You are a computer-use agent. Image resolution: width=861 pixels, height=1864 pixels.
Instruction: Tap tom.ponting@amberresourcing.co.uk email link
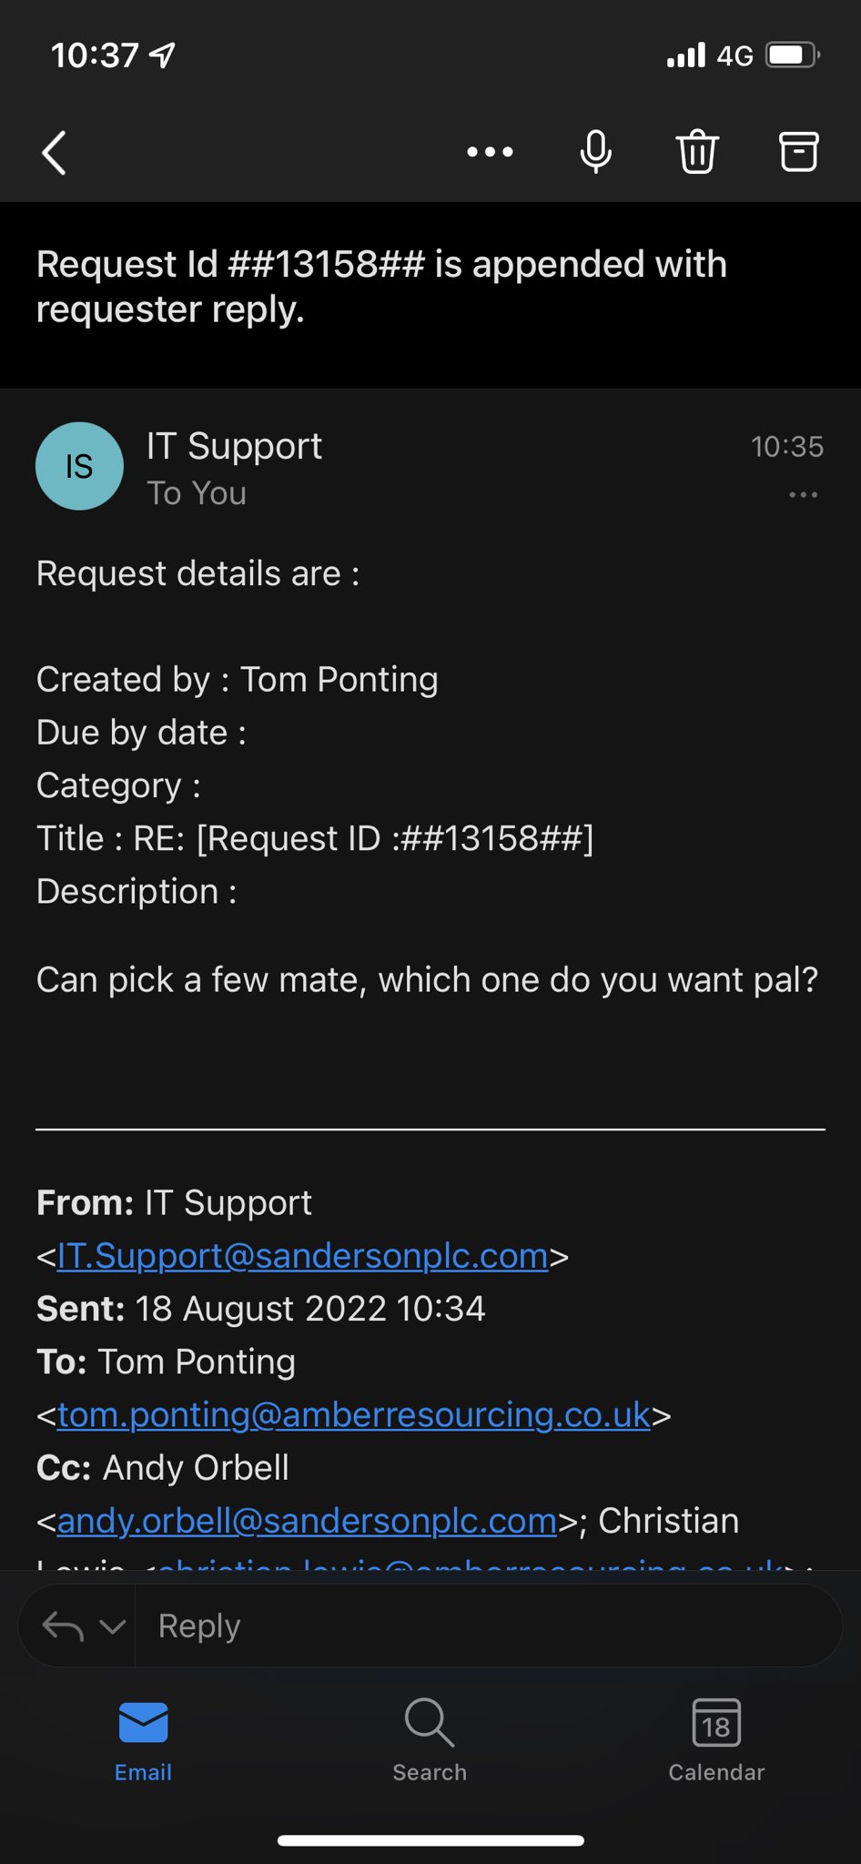tap(353, 1415)
